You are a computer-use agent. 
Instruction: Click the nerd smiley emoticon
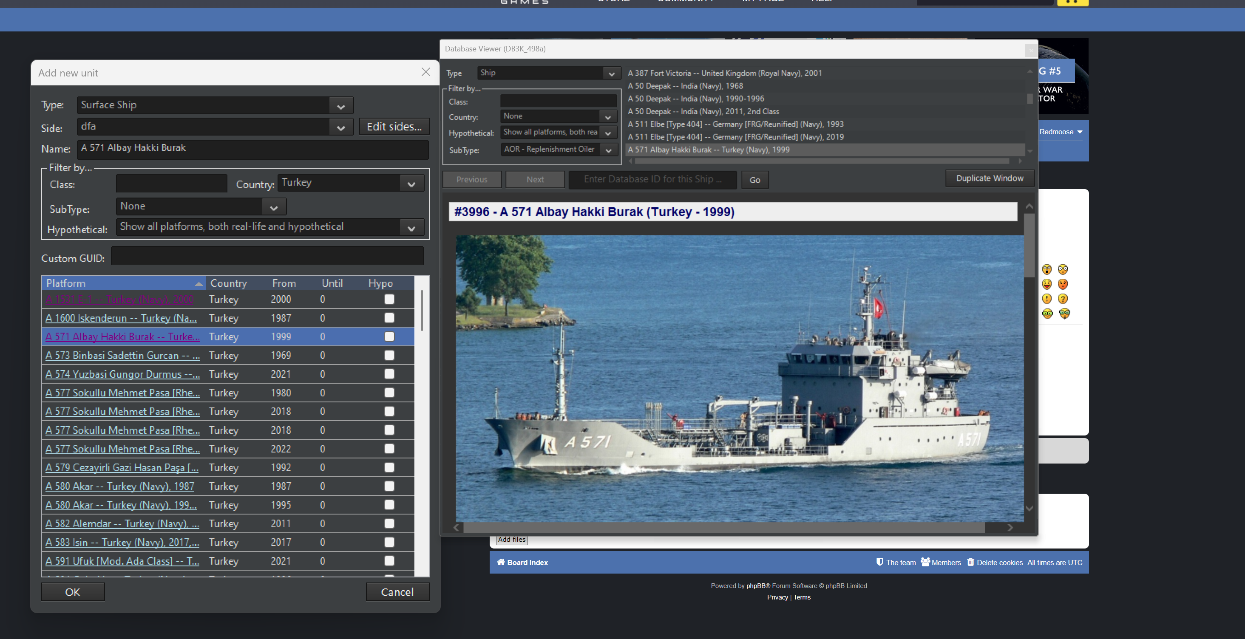tap(1064, 314)
